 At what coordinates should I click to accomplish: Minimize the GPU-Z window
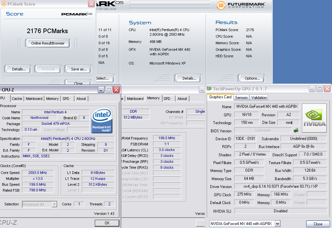[312, 89]
